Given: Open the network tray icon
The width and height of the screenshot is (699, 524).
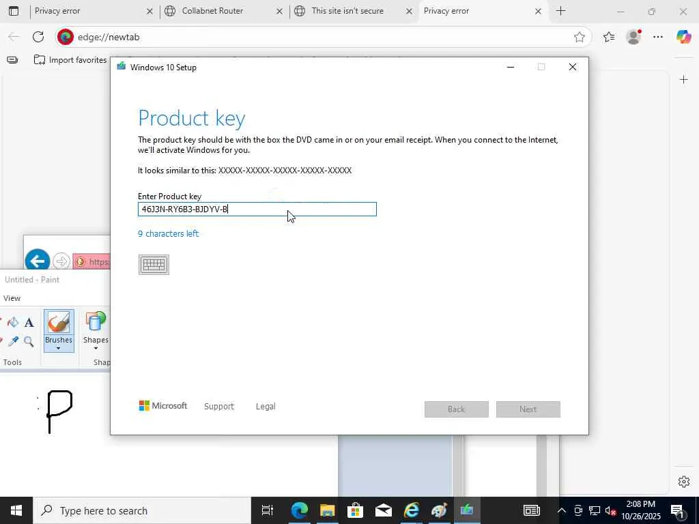Looking at the screenshot, I should point(595,510).
